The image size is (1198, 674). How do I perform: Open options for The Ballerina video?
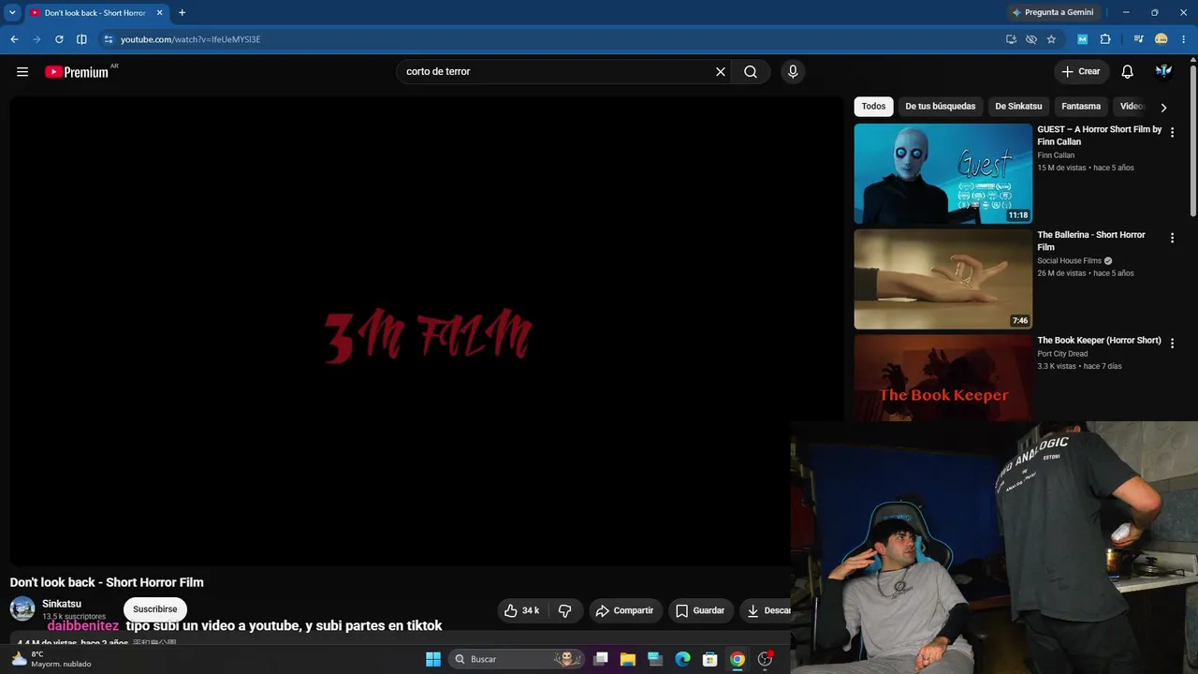[1172, 239]
